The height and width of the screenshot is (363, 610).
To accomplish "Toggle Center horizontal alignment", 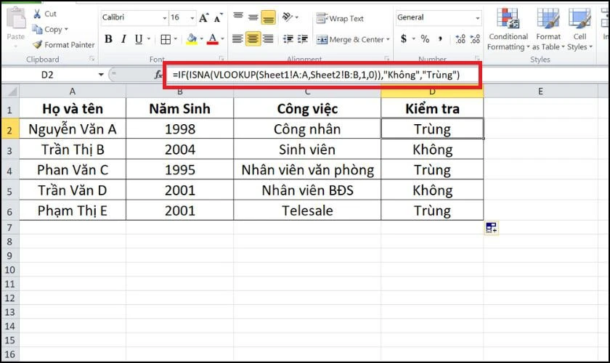I will [253, 39].
